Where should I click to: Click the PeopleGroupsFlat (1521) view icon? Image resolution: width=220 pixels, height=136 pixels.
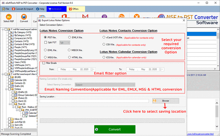12,56
